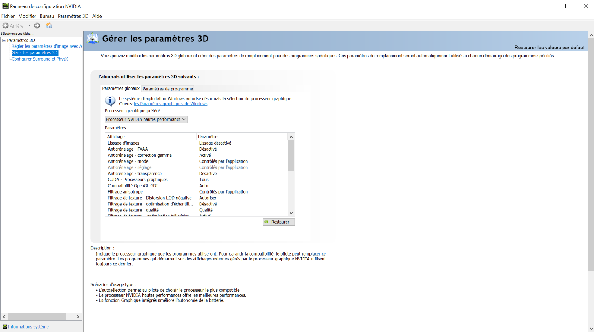The width and height of the screenshot is (594, 332).
Task: Collapse the Paramètres 3D tree node
Action: 4,41
